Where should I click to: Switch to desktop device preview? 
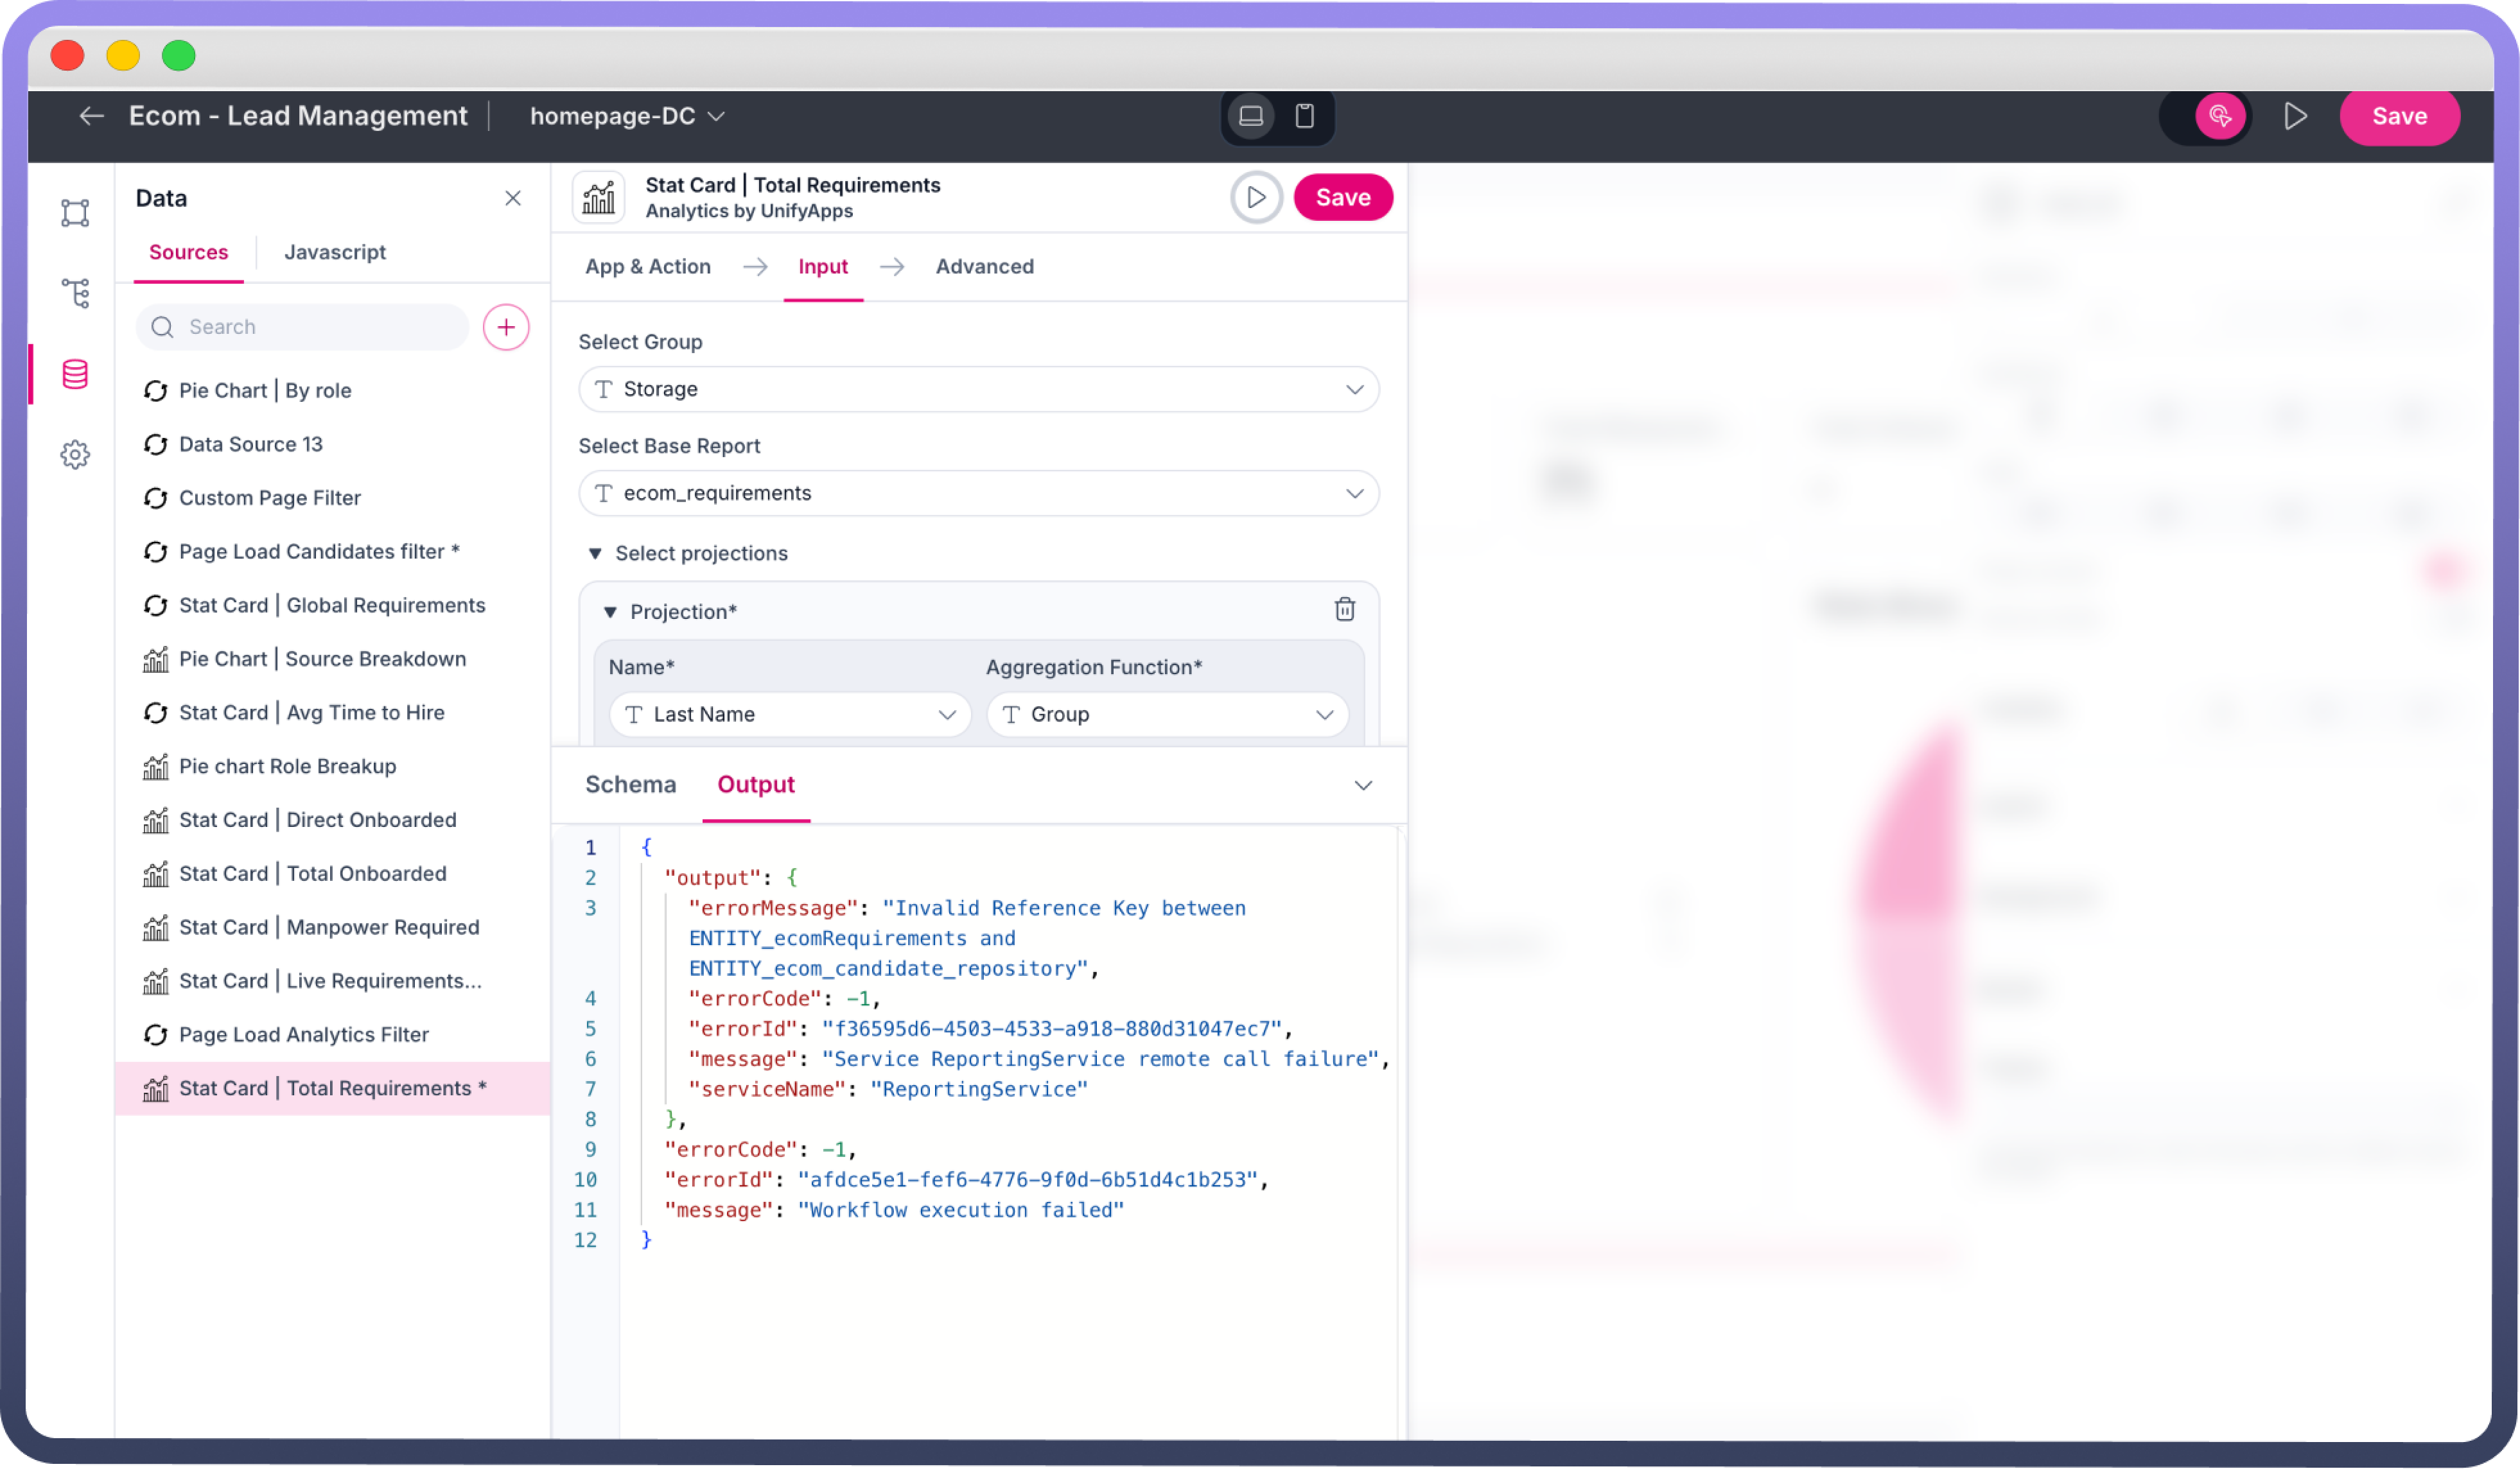click(x=1250, y=116)
